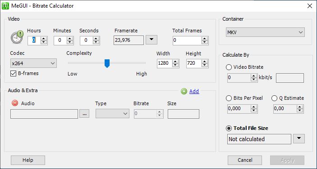Select the Q Estimate radio button

(274, 98)
